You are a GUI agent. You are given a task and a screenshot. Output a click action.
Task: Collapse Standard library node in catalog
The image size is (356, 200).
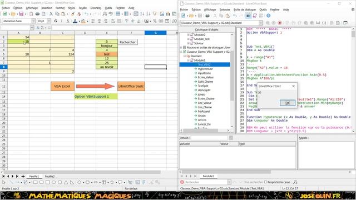pyautogui.click(x=185, y=56)
